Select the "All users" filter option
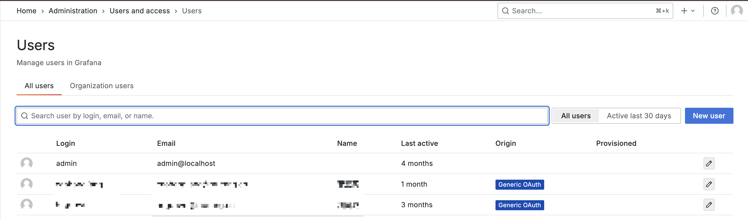The image size is (748, 219). point(576,116)
